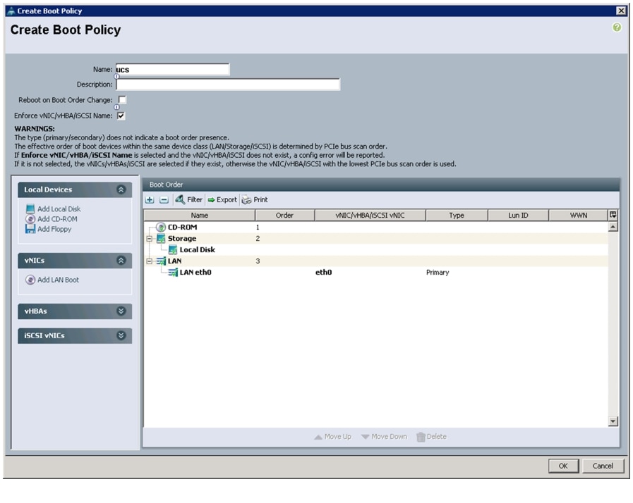Click the Lun ID column header
Viewport: 633px width, 503px height.
518,216
